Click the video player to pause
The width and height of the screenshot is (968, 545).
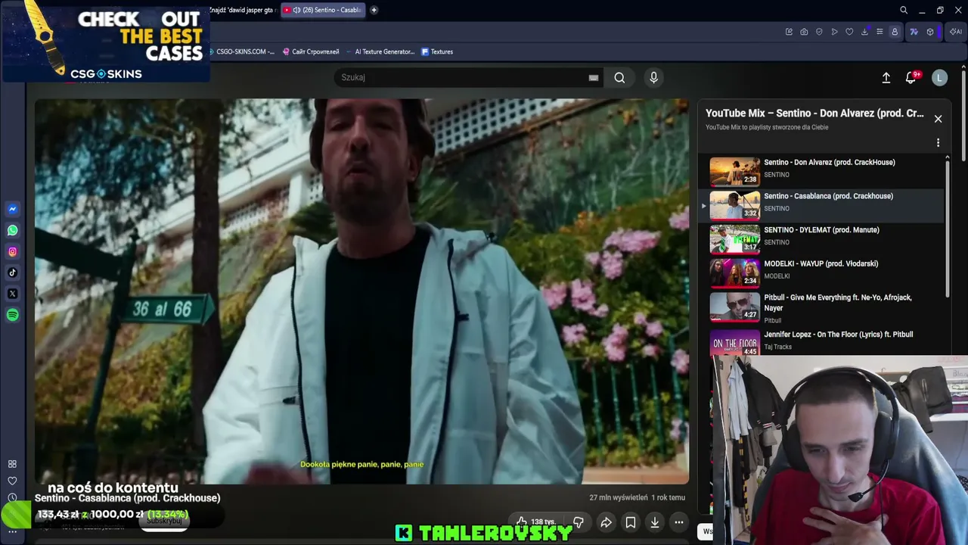point(361,291)
